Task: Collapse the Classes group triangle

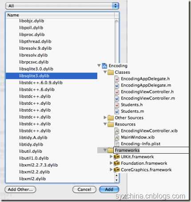Action: coord(105,72)
